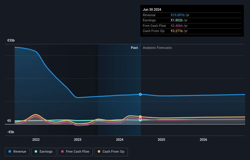Click the pink Free Cash Flow data point
This screenshot has height=160, width=250.
click(140, 118)
